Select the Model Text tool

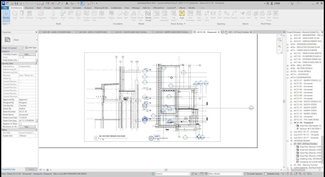(134, 16)
